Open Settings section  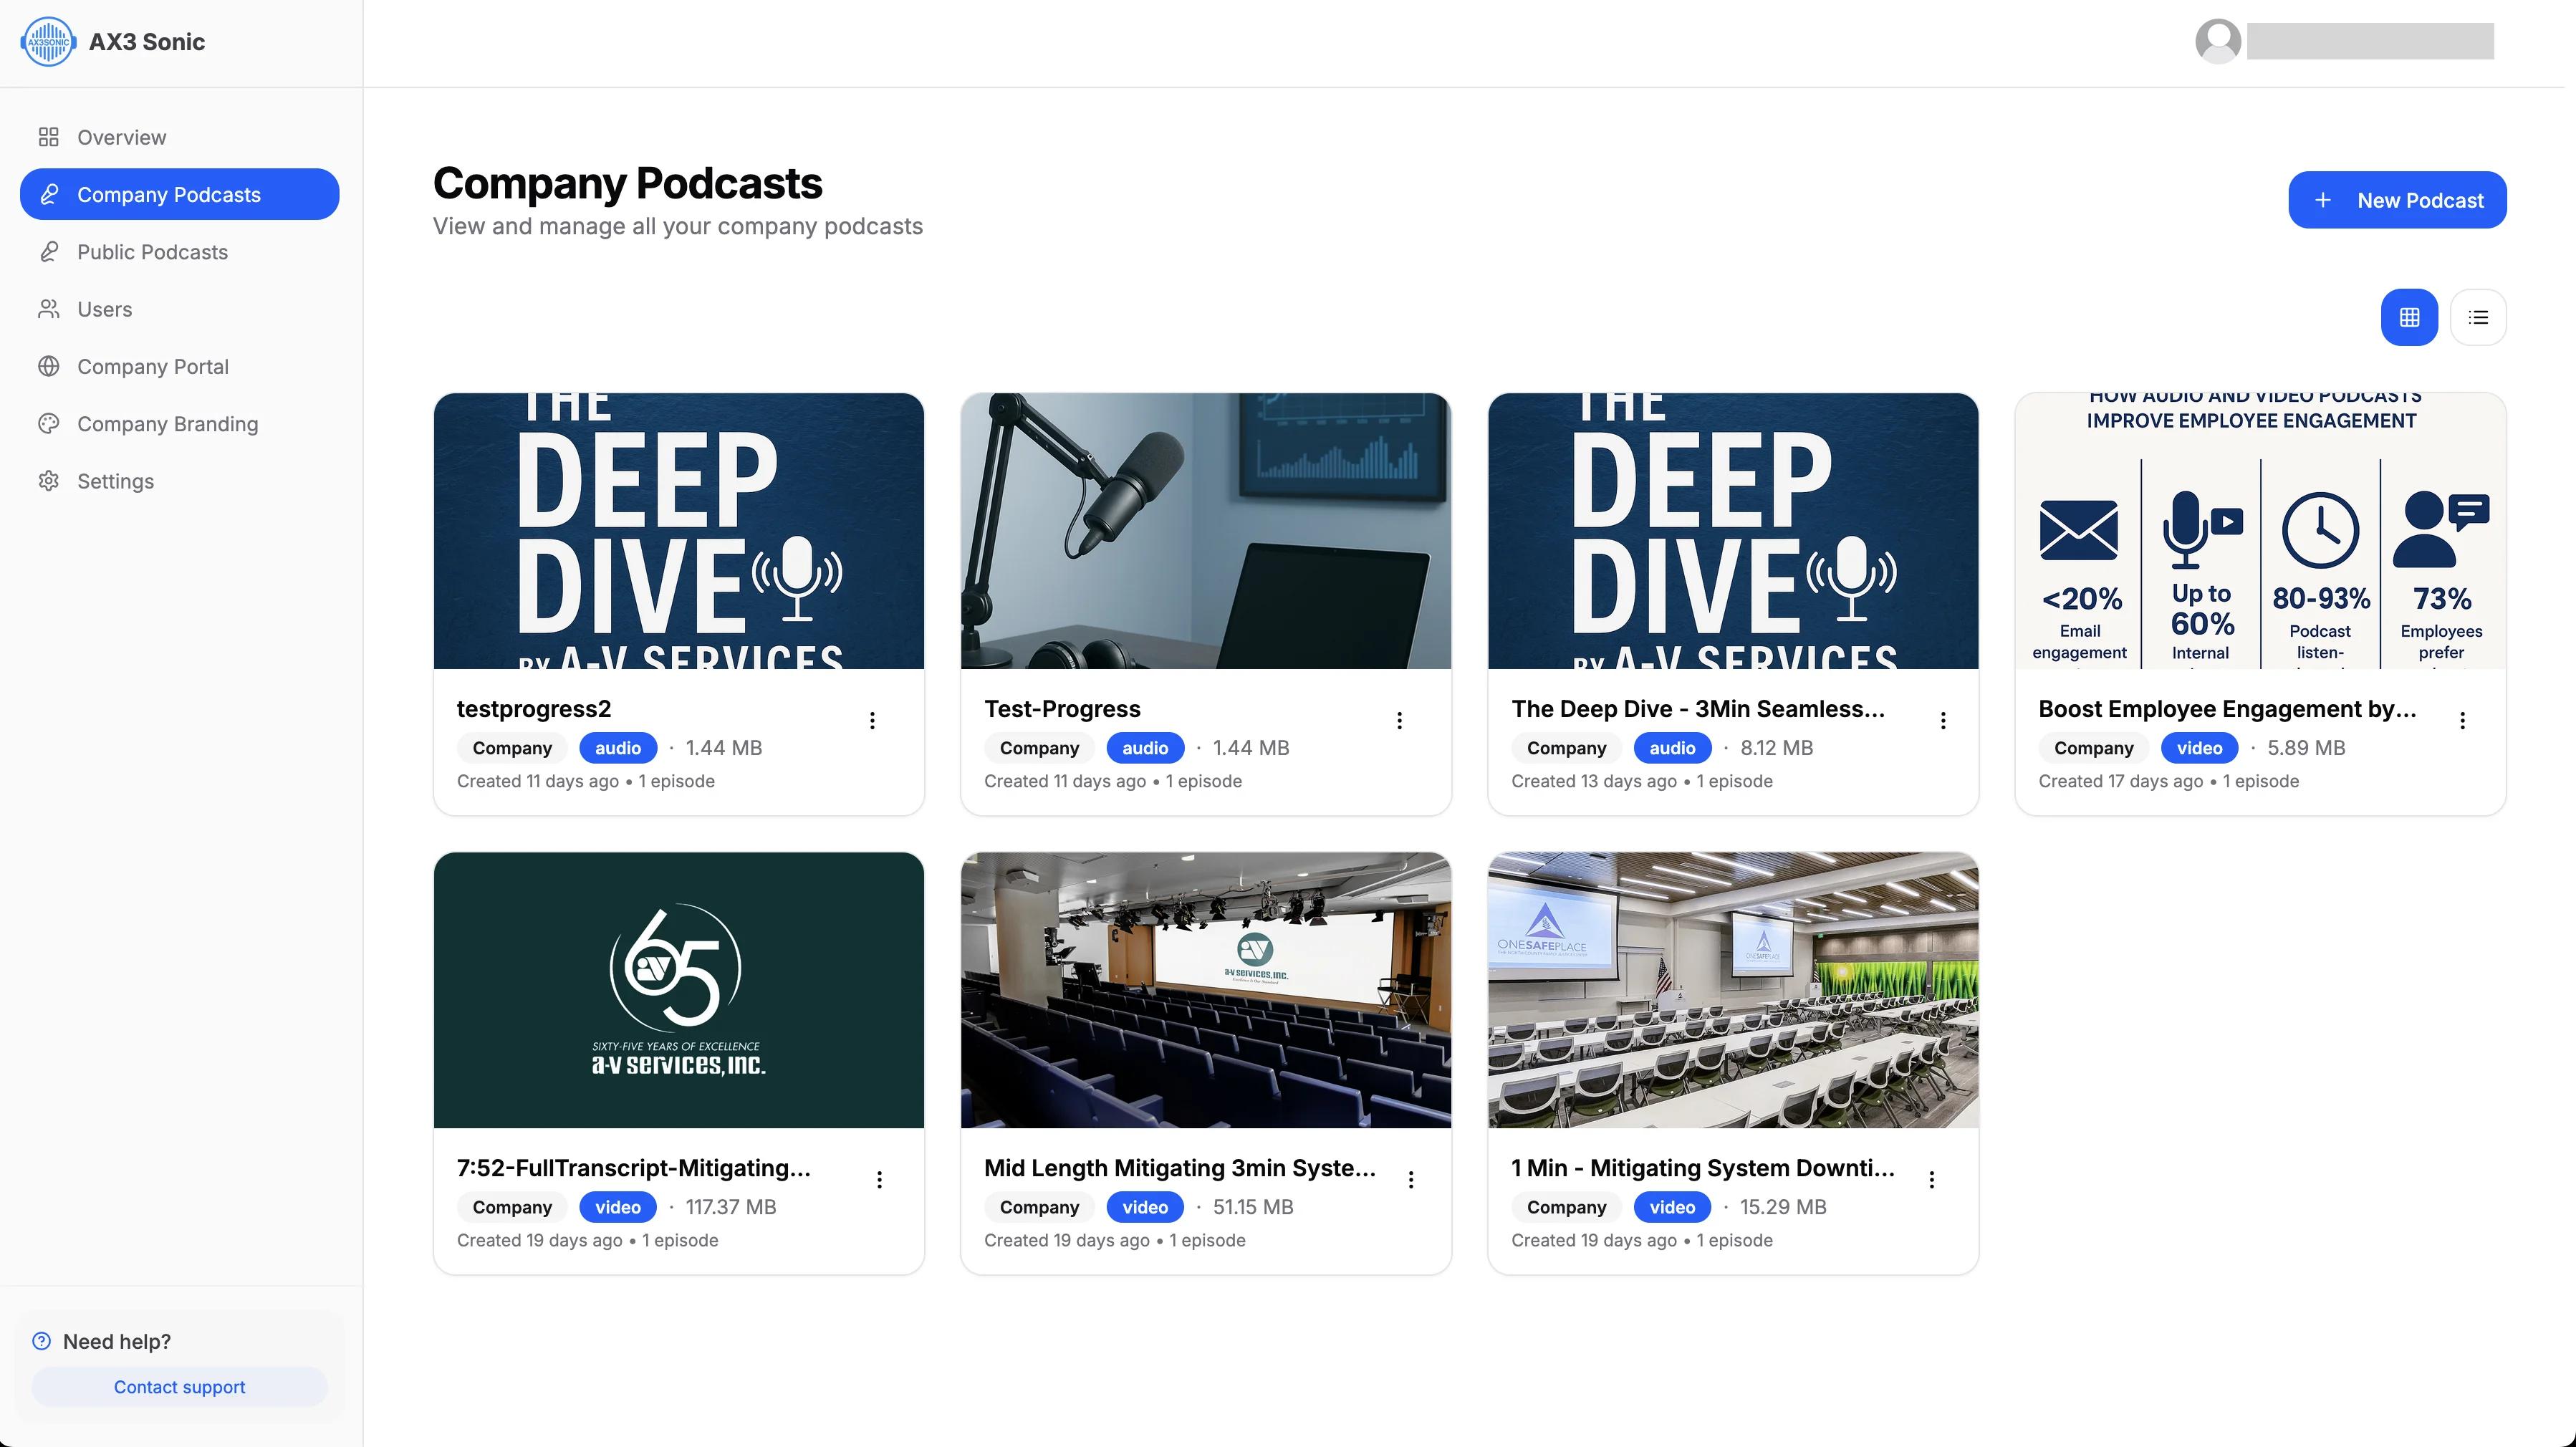[x=179, y=481]
